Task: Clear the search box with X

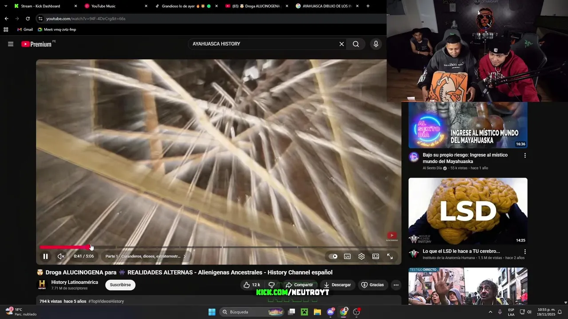Action: click(342, 44)
